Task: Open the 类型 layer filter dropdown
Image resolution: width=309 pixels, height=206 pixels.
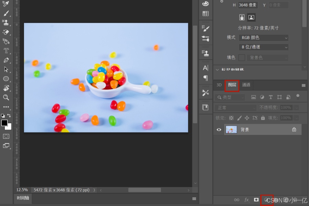Action: click(x=230, y=97)
